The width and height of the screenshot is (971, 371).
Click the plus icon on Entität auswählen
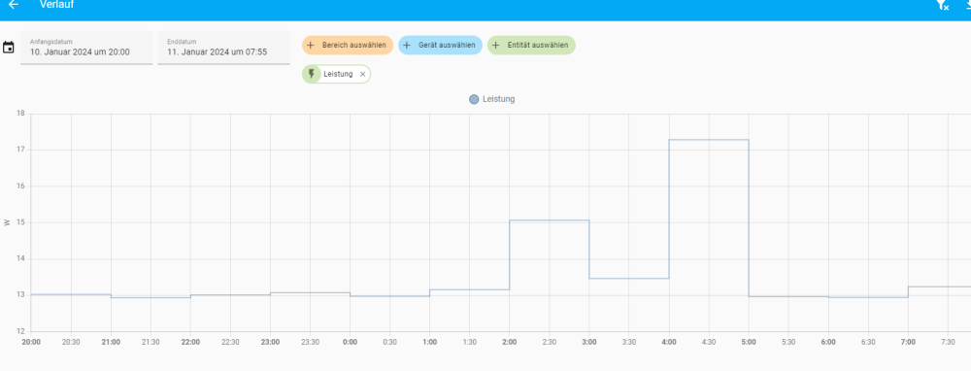point(496,46)
